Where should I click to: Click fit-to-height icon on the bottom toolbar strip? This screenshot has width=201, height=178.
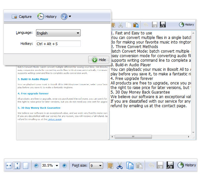17,166
